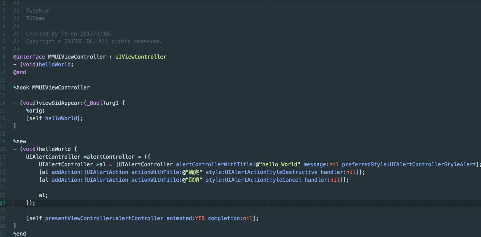Click 'completion:nil' argument
Image resolution: width=481 pixels, height=237 pixels.
tap(230, 218)
